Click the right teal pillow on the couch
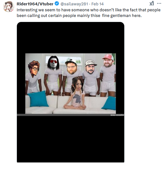Screen dimensions: 164x170 109,103
